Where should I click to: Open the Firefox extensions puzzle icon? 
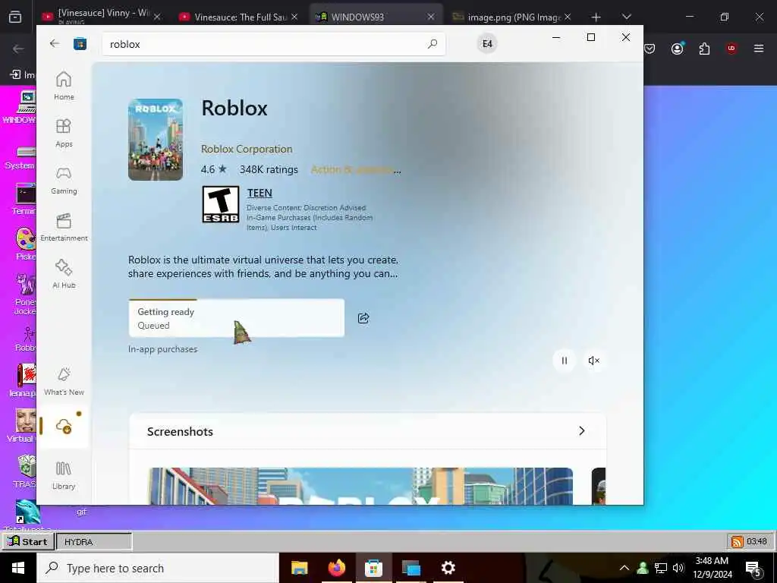pyautogui.click(x=704, y=48)
